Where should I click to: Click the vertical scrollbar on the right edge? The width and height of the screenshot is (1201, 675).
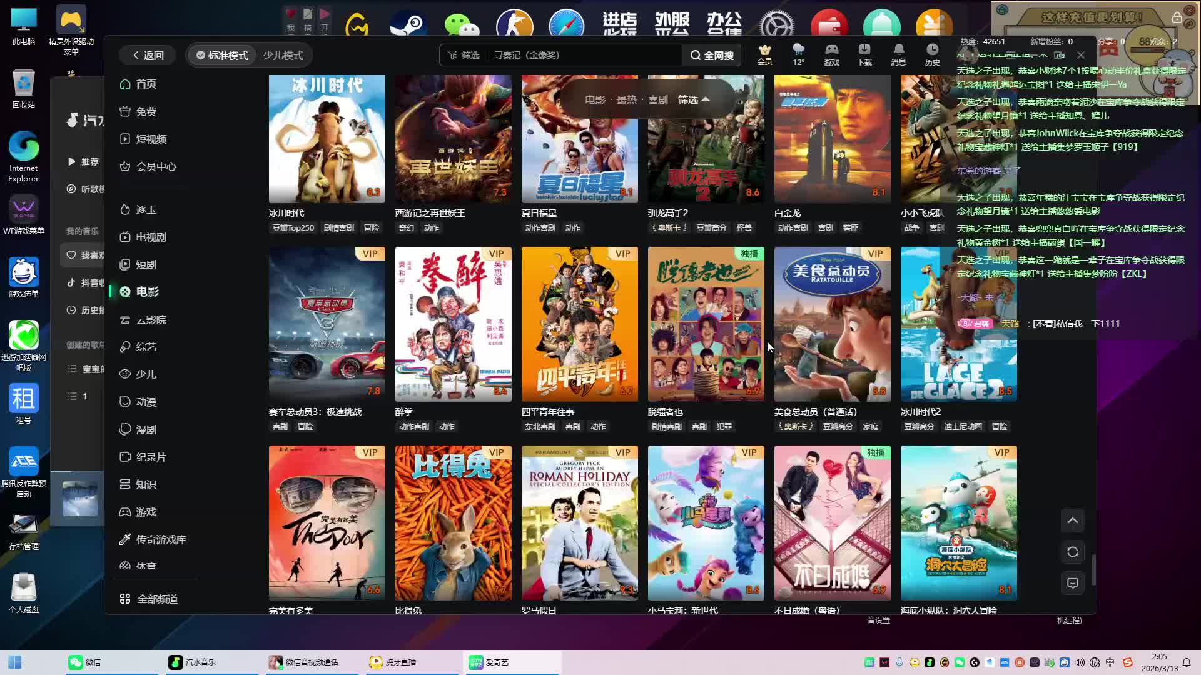pyautogui.click(x=1093, y=569)
